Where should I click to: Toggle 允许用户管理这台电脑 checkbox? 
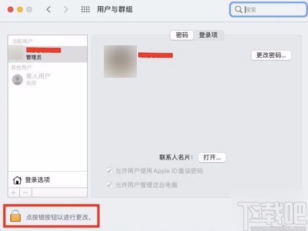click(x=109, y=185)
